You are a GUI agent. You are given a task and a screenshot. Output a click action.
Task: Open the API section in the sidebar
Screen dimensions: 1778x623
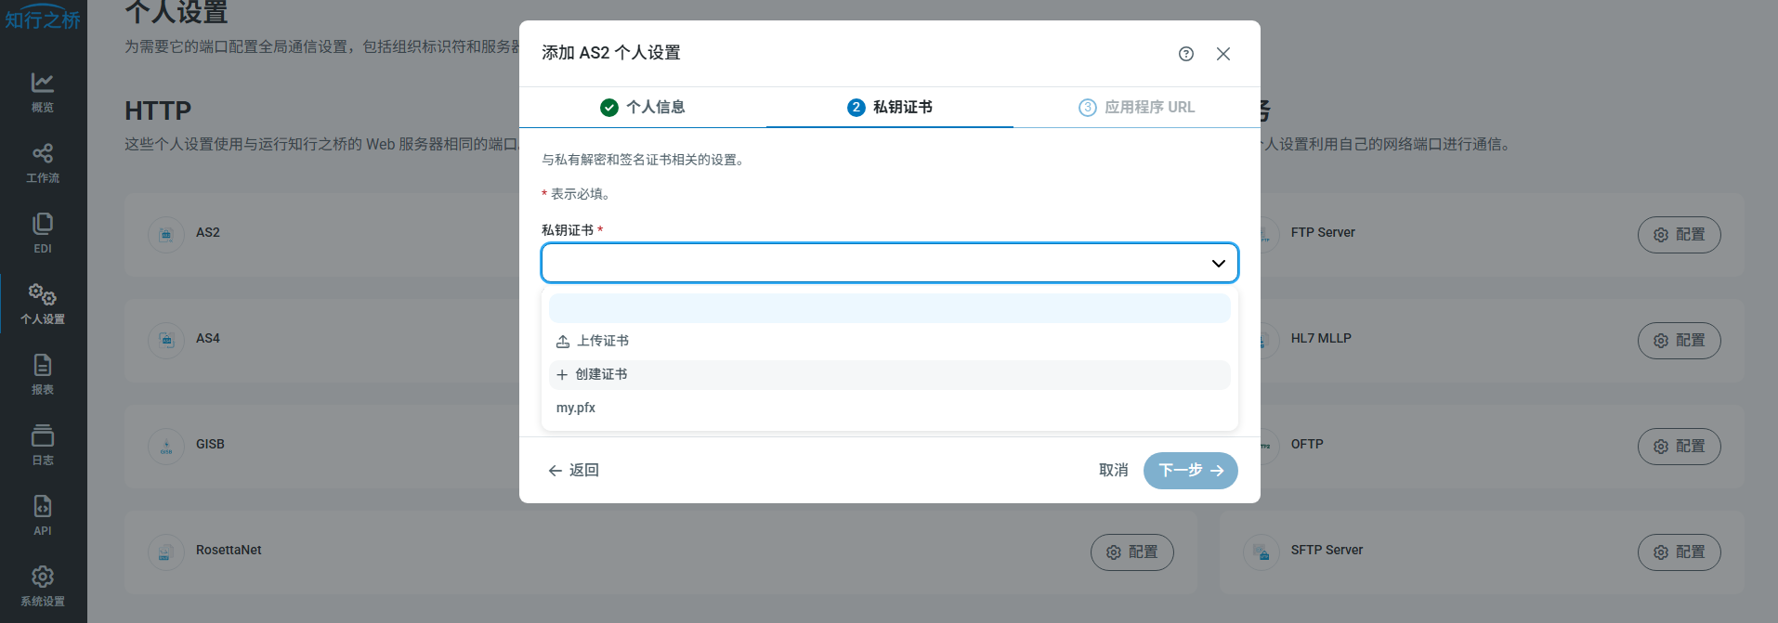(x=43, y=515)
